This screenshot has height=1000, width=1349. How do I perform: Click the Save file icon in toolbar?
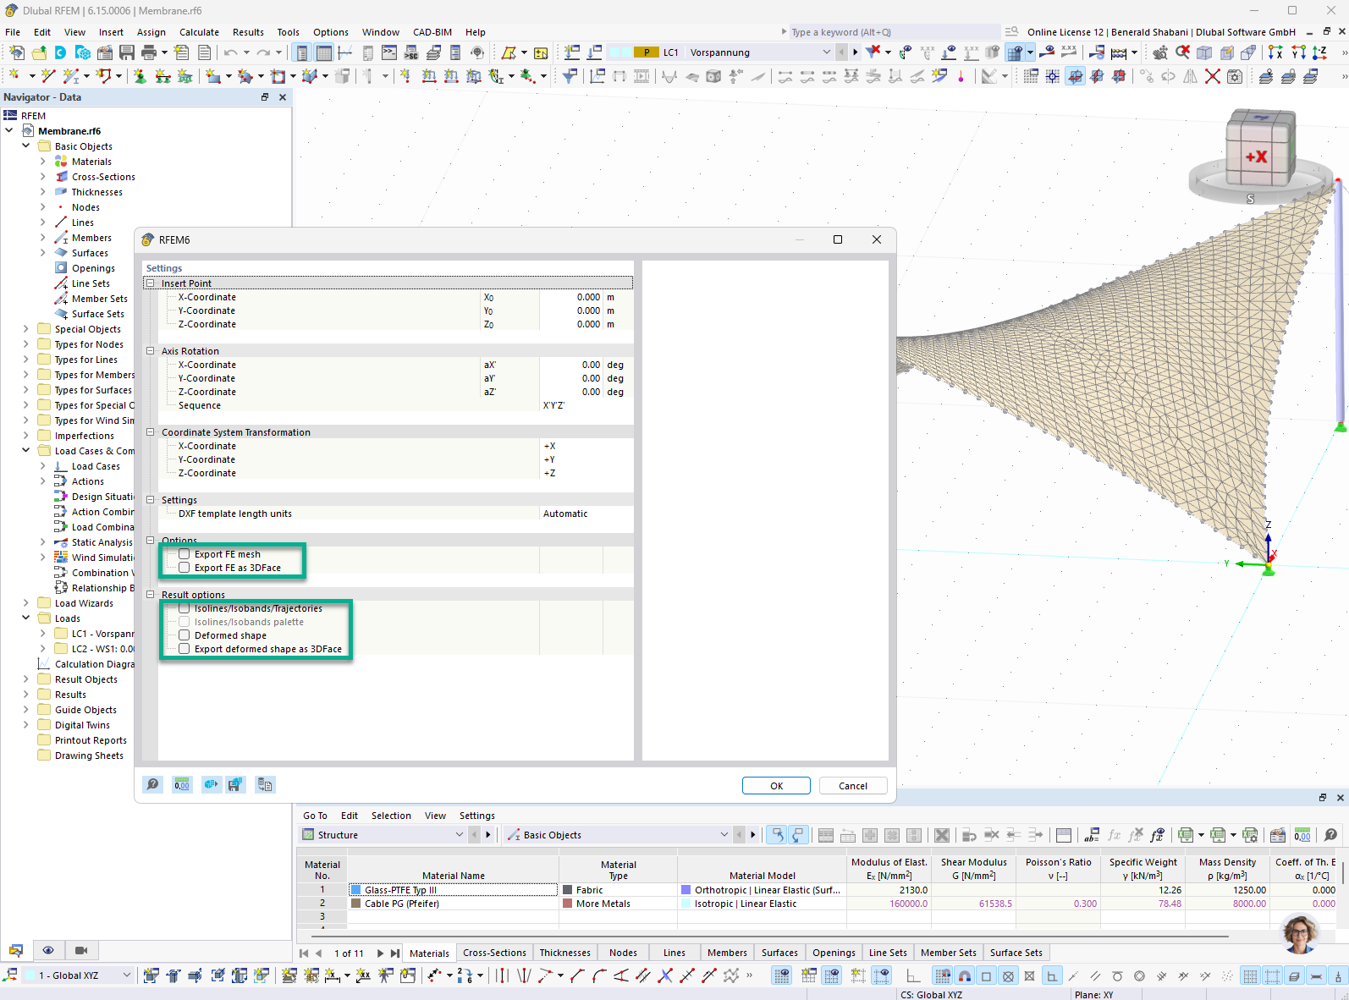coord(126,52)
